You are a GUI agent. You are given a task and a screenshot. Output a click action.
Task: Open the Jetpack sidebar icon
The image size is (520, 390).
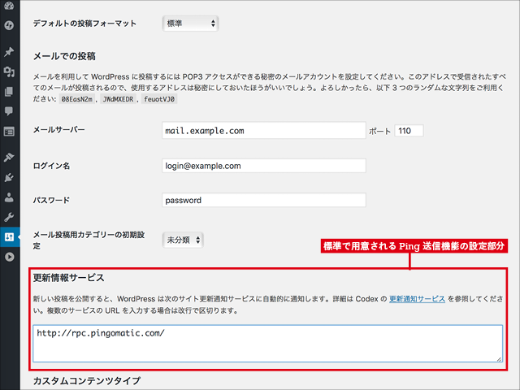pos(9,25)
